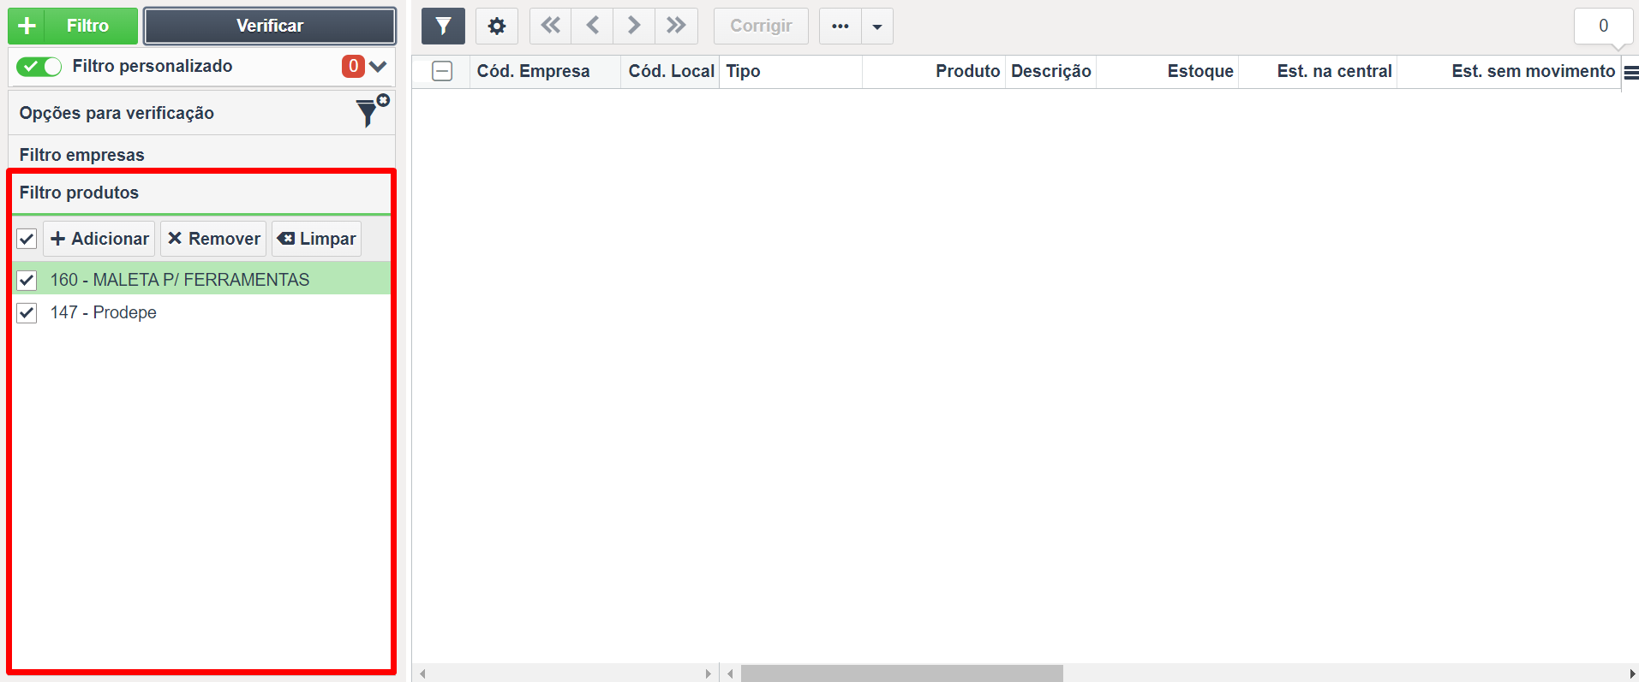Screen dimensions: 1639x682
Task: Expand the Filtro personalizado chevron
Action: [x=378, y=66]
